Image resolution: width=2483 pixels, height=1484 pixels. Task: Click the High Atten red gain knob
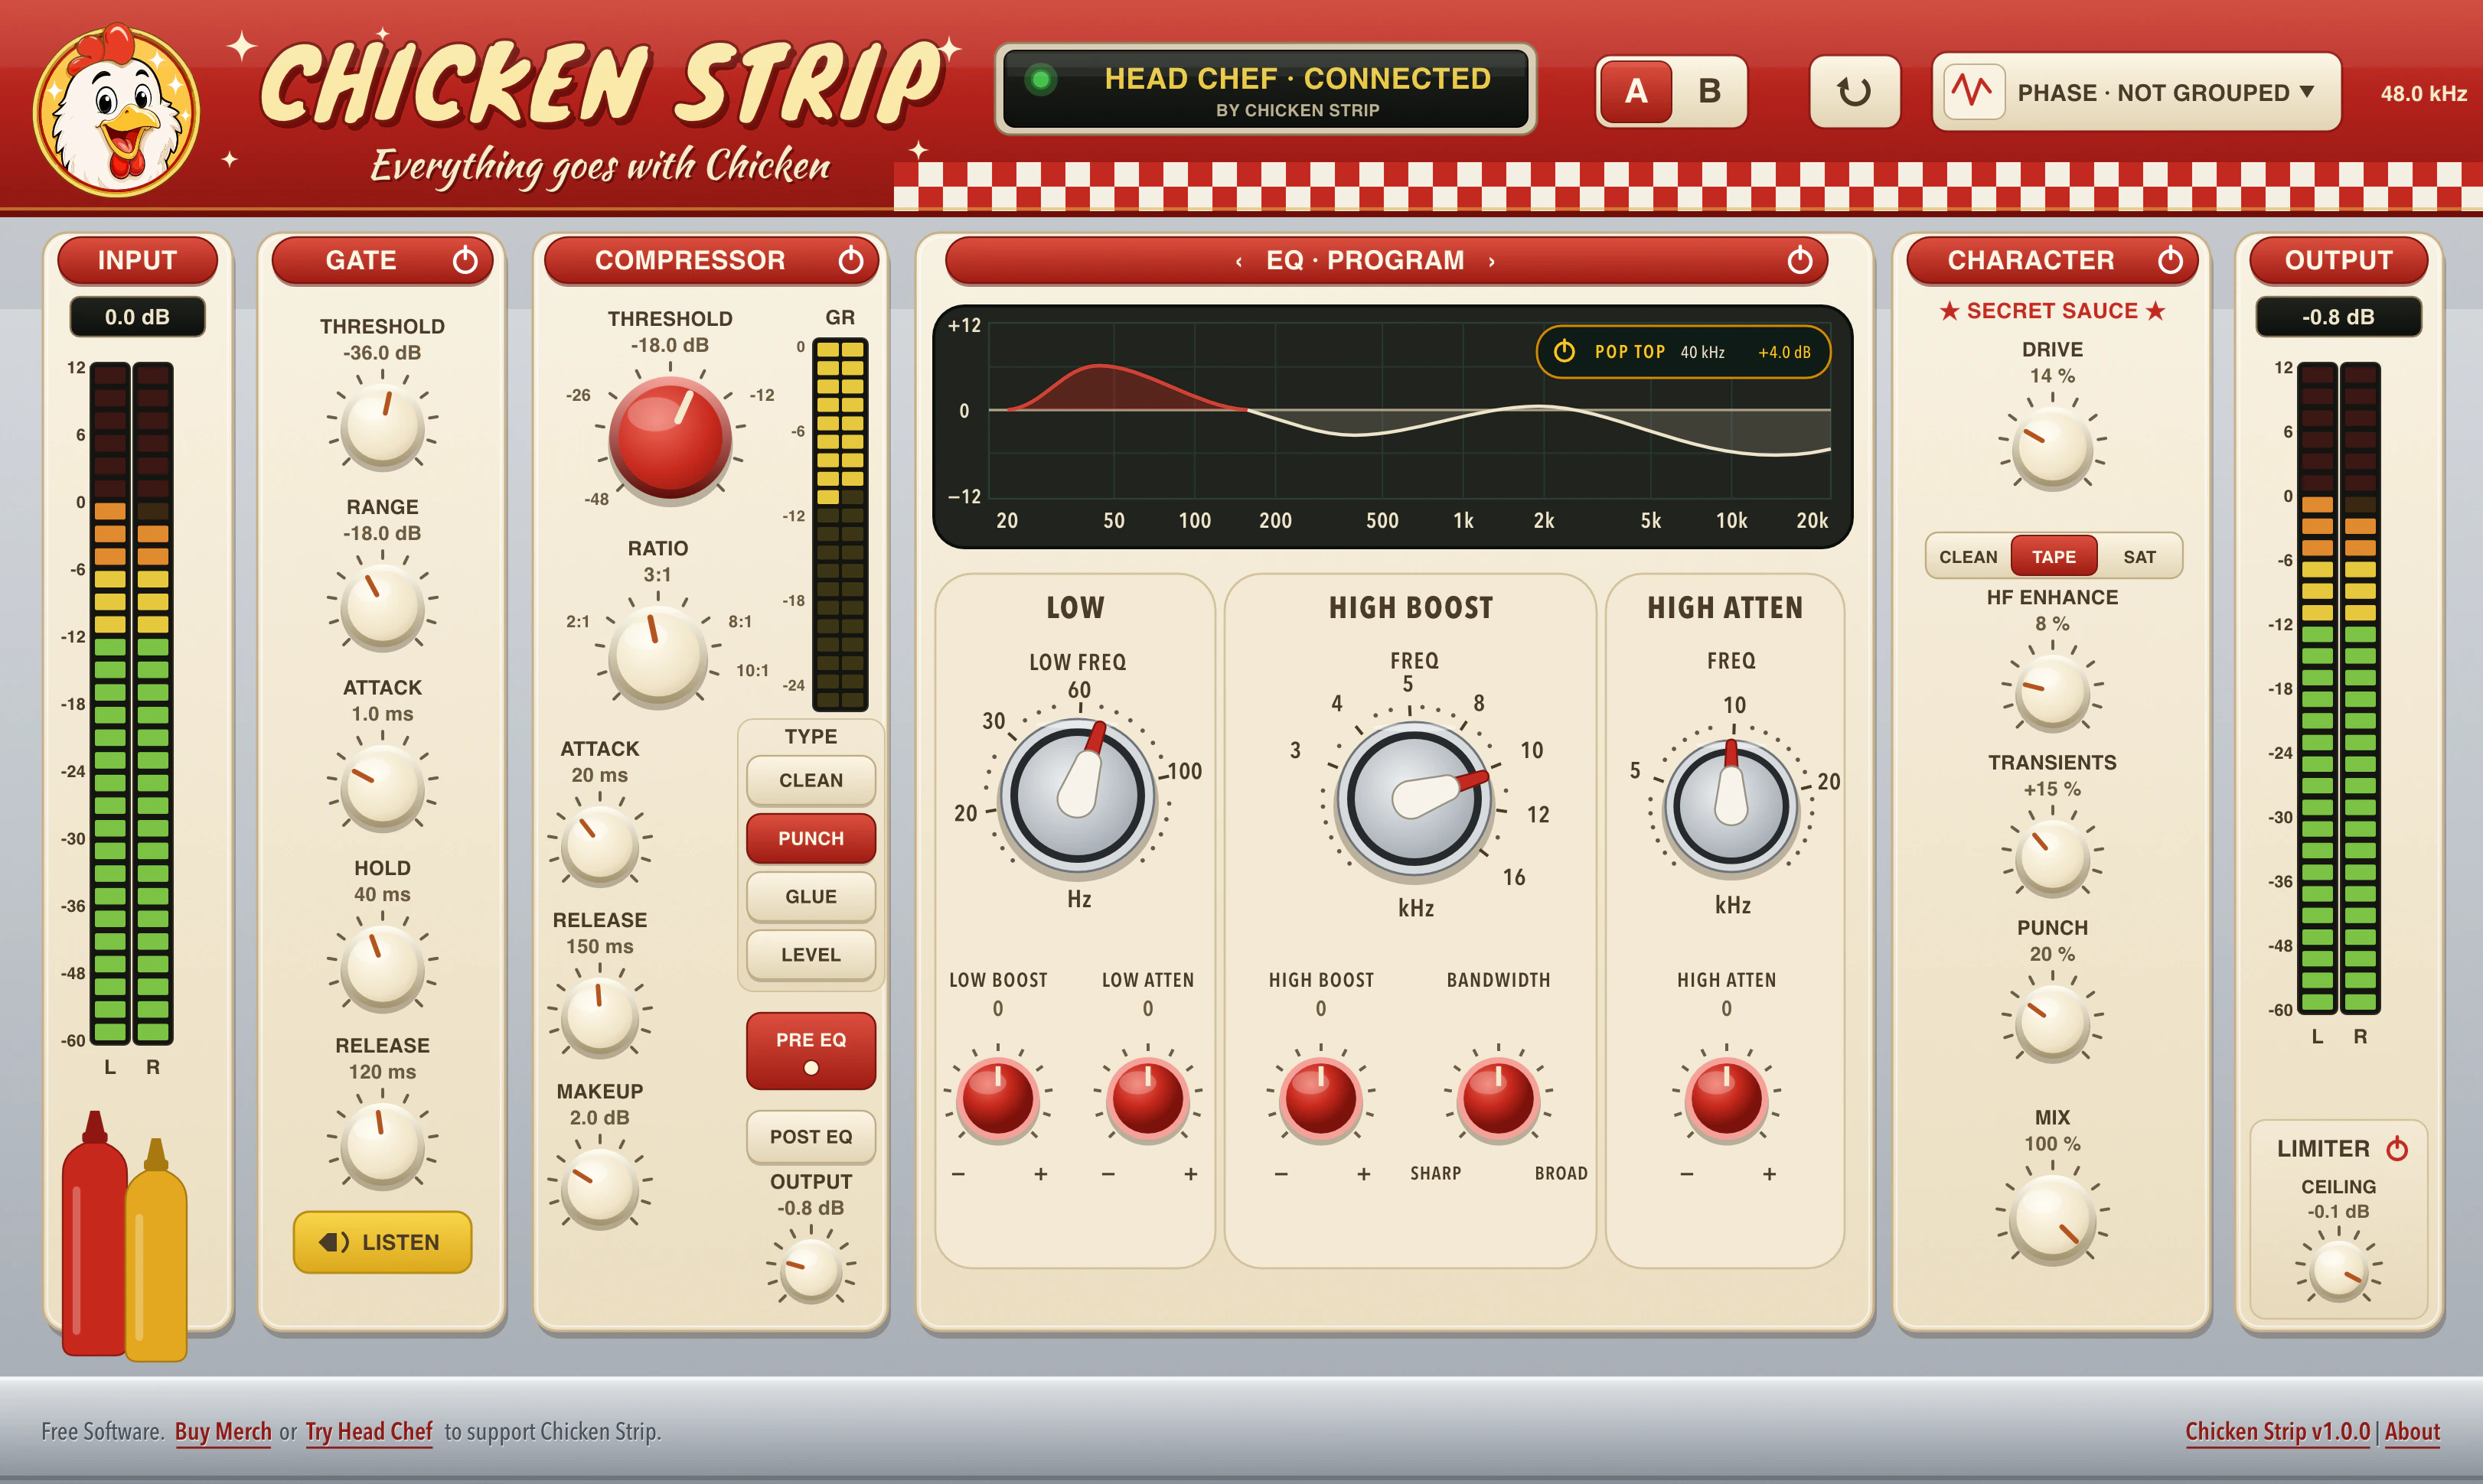[x=1727, y=1098]
